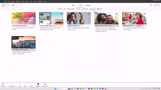Image resolution: width=161 pixels, height=90 pixels.
Task: Open the Help menu
Action: pos(45,1)
